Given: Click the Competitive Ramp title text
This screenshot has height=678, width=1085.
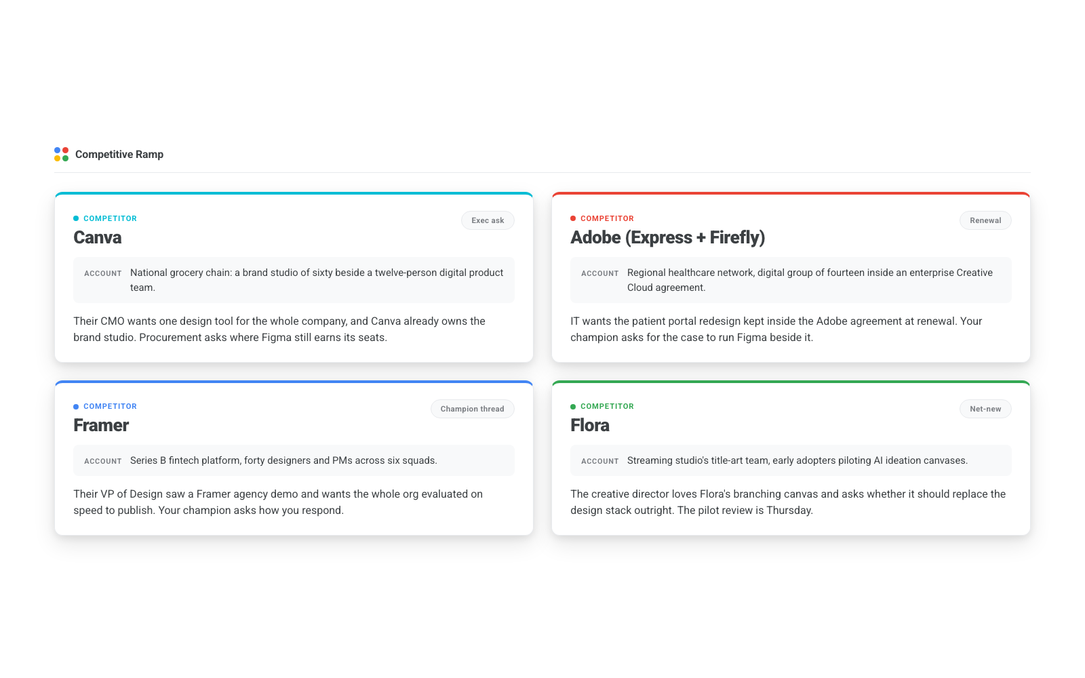Looking at the screenshot, I should click(x=119, y=155).
